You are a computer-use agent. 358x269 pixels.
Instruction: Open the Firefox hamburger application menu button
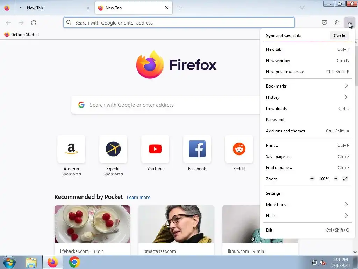349,23
